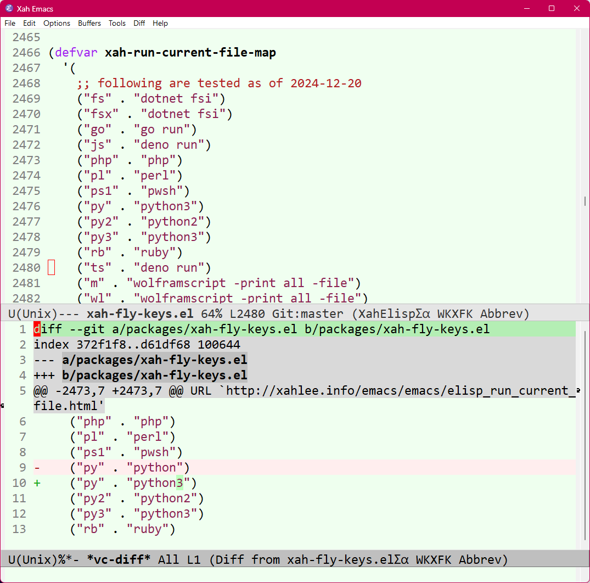590x583 pixels.
Task: Click the ("go" . "go run") entry
Action: pyautogui.click(x=137, y=130)
